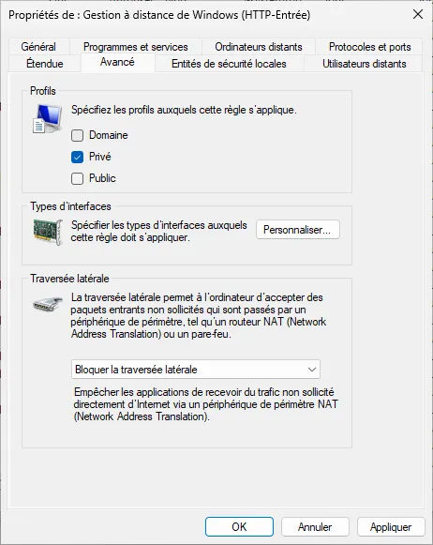Switch to Entités de sécurité locales tab
The image size is (433, 545).
tap(229, 64)
